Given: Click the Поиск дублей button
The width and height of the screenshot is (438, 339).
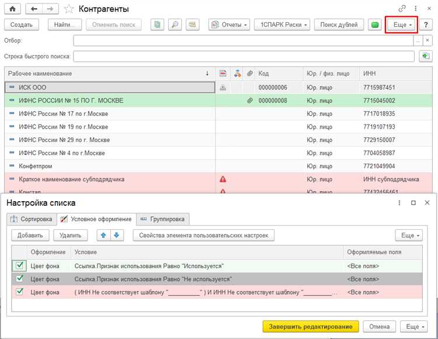Looking at the screenshot, I should point(339,25).
